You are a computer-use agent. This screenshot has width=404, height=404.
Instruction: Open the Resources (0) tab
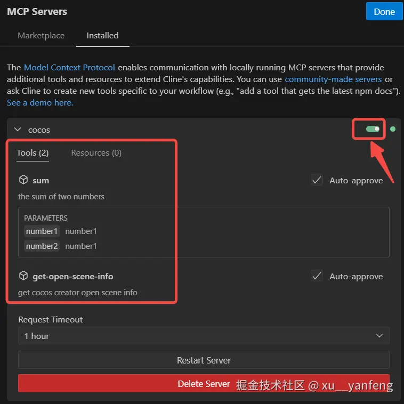click(x=96, y=153)
